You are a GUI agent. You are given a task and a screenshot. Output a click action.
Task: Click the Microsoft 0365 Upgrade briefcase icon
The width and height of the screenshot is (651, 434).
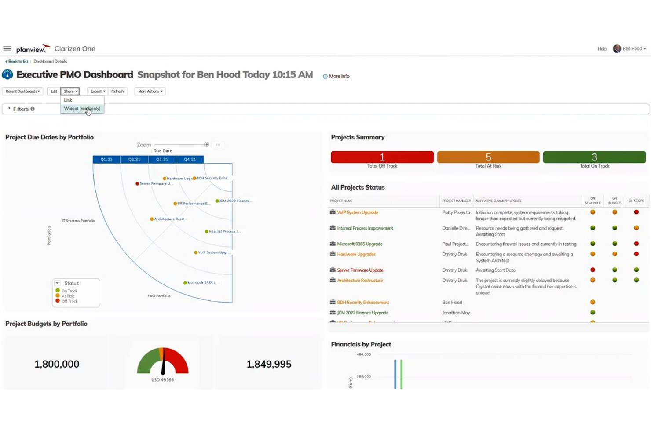coord(333,244)
